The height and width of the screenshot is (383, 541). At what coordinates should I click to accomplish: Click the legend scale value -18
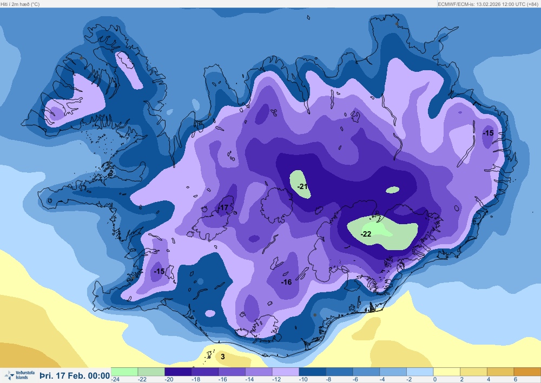click(196, 379)
